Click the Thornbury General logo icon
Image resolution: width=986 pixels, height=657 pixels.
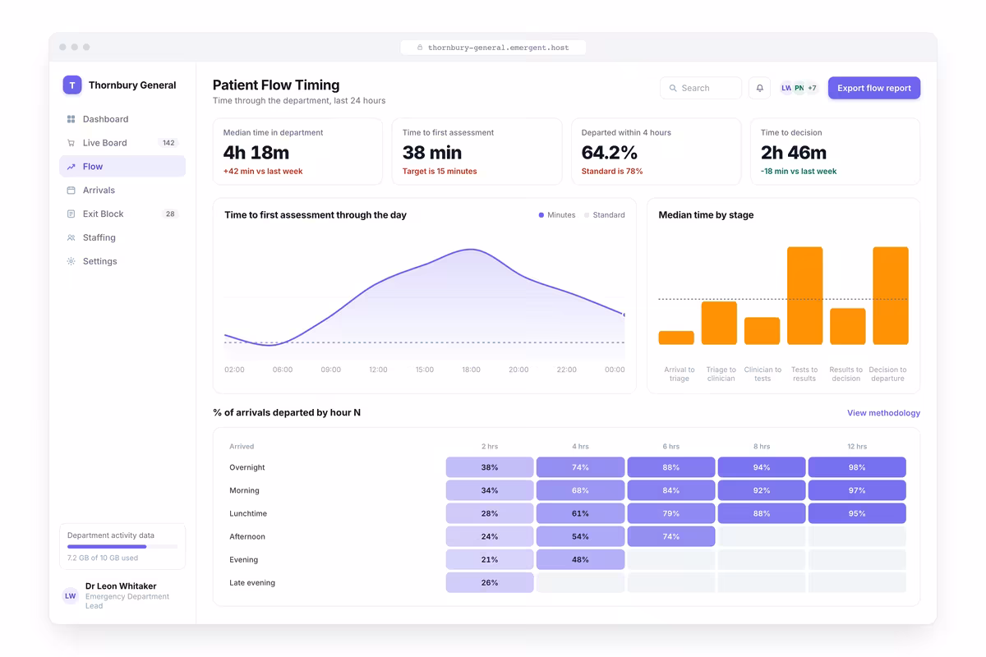[72, 85]
